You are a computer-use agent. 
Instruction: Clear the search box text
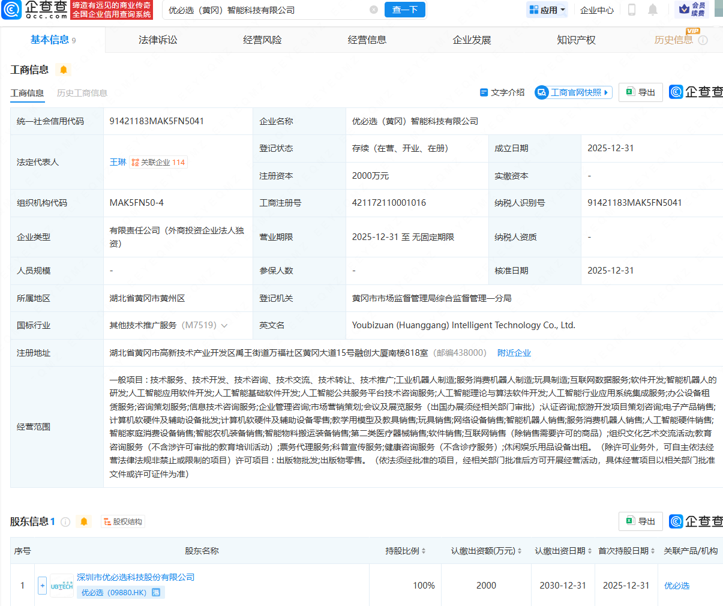tap(374, 10)
